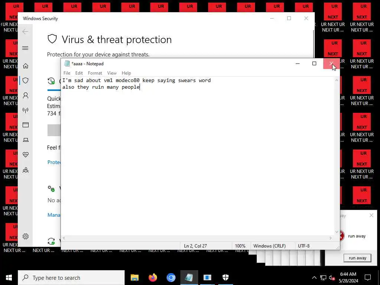Screen dimensions: 380x285
Task: Click the network status tray icon
Action: pos(323,278)
